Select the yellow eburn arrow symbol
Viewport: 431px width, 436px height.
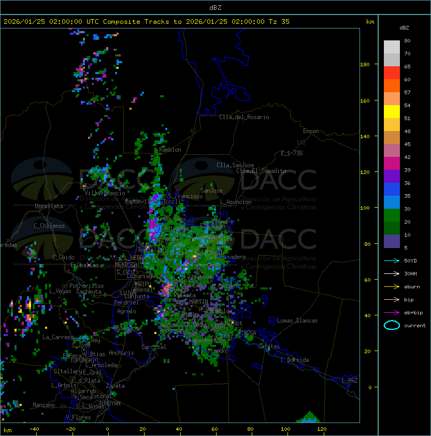pos(392,287)
